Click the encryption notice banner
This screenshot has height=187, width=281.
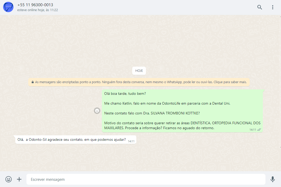[x=139, y=82]
